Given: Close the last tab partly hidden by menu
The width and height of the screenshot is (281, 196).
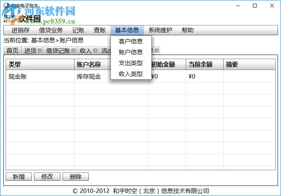Looking at the screenshot, I should (157, 50).
